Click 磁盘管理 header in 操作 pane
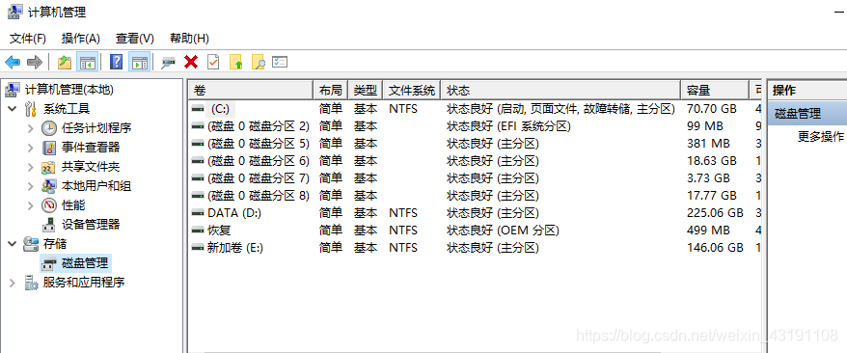Viewport: 847px width, 353px height. coord(807,114)
